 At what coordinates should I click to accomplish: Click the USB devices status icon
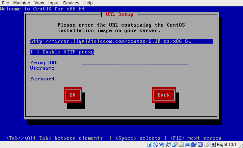pos(175,145)
